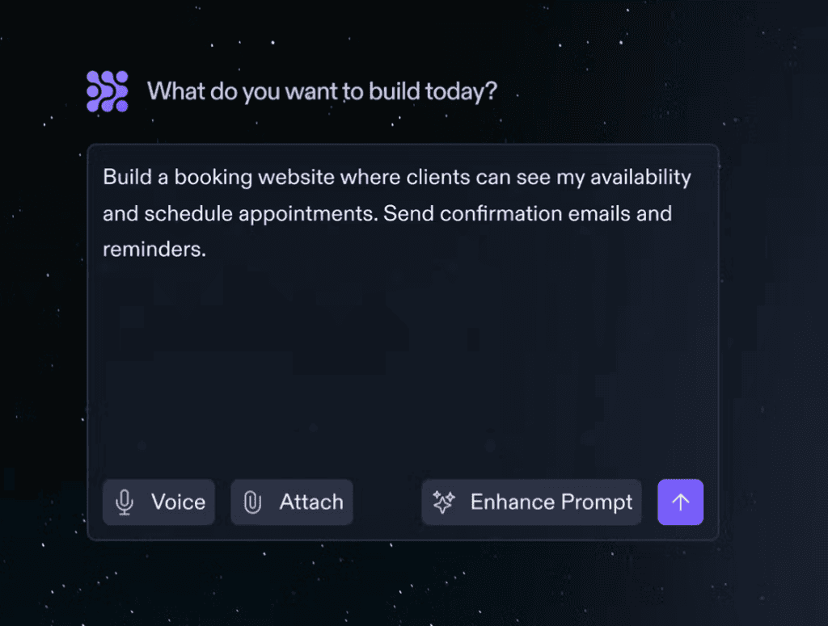The width and height of the screenshot is (828, 626).
Task: Submit prompt with the purple up-arrow button
Action: tap(680, 502)
